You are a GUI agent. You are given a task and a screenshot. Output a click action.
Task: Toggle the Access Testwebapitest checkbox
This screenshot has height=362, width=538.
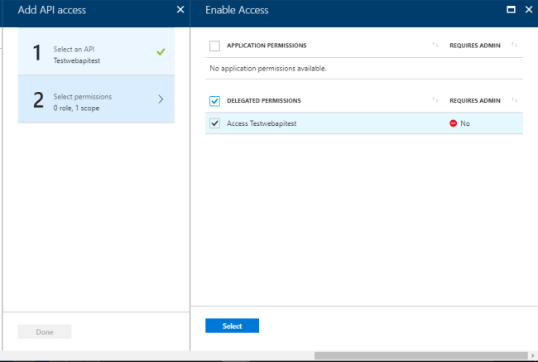[215, 123]
